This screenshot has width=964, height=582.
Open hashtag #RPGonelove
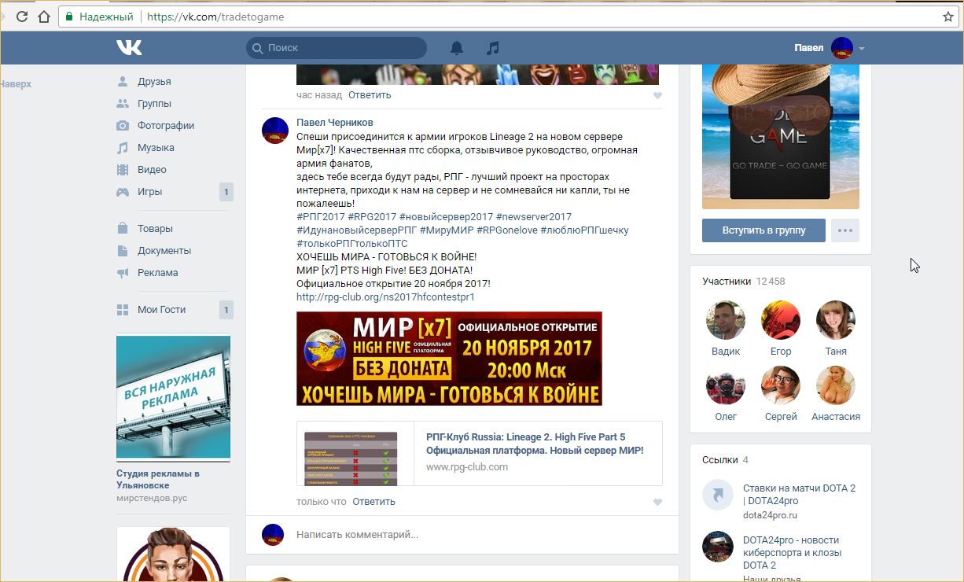tap(507, 230)
